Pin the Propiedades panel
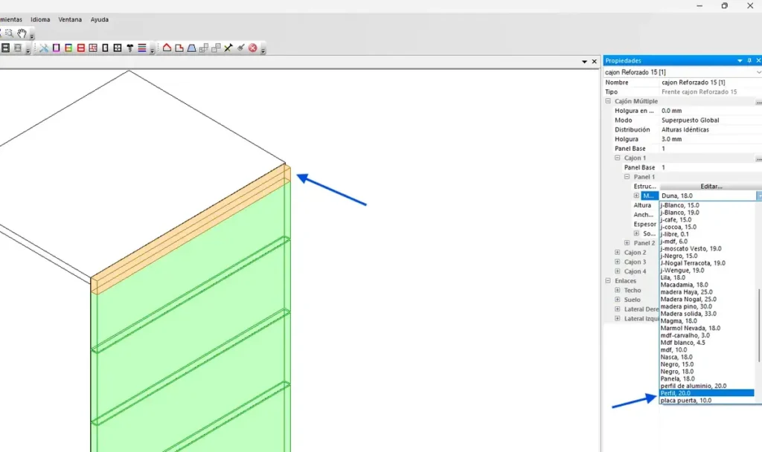 749,61
